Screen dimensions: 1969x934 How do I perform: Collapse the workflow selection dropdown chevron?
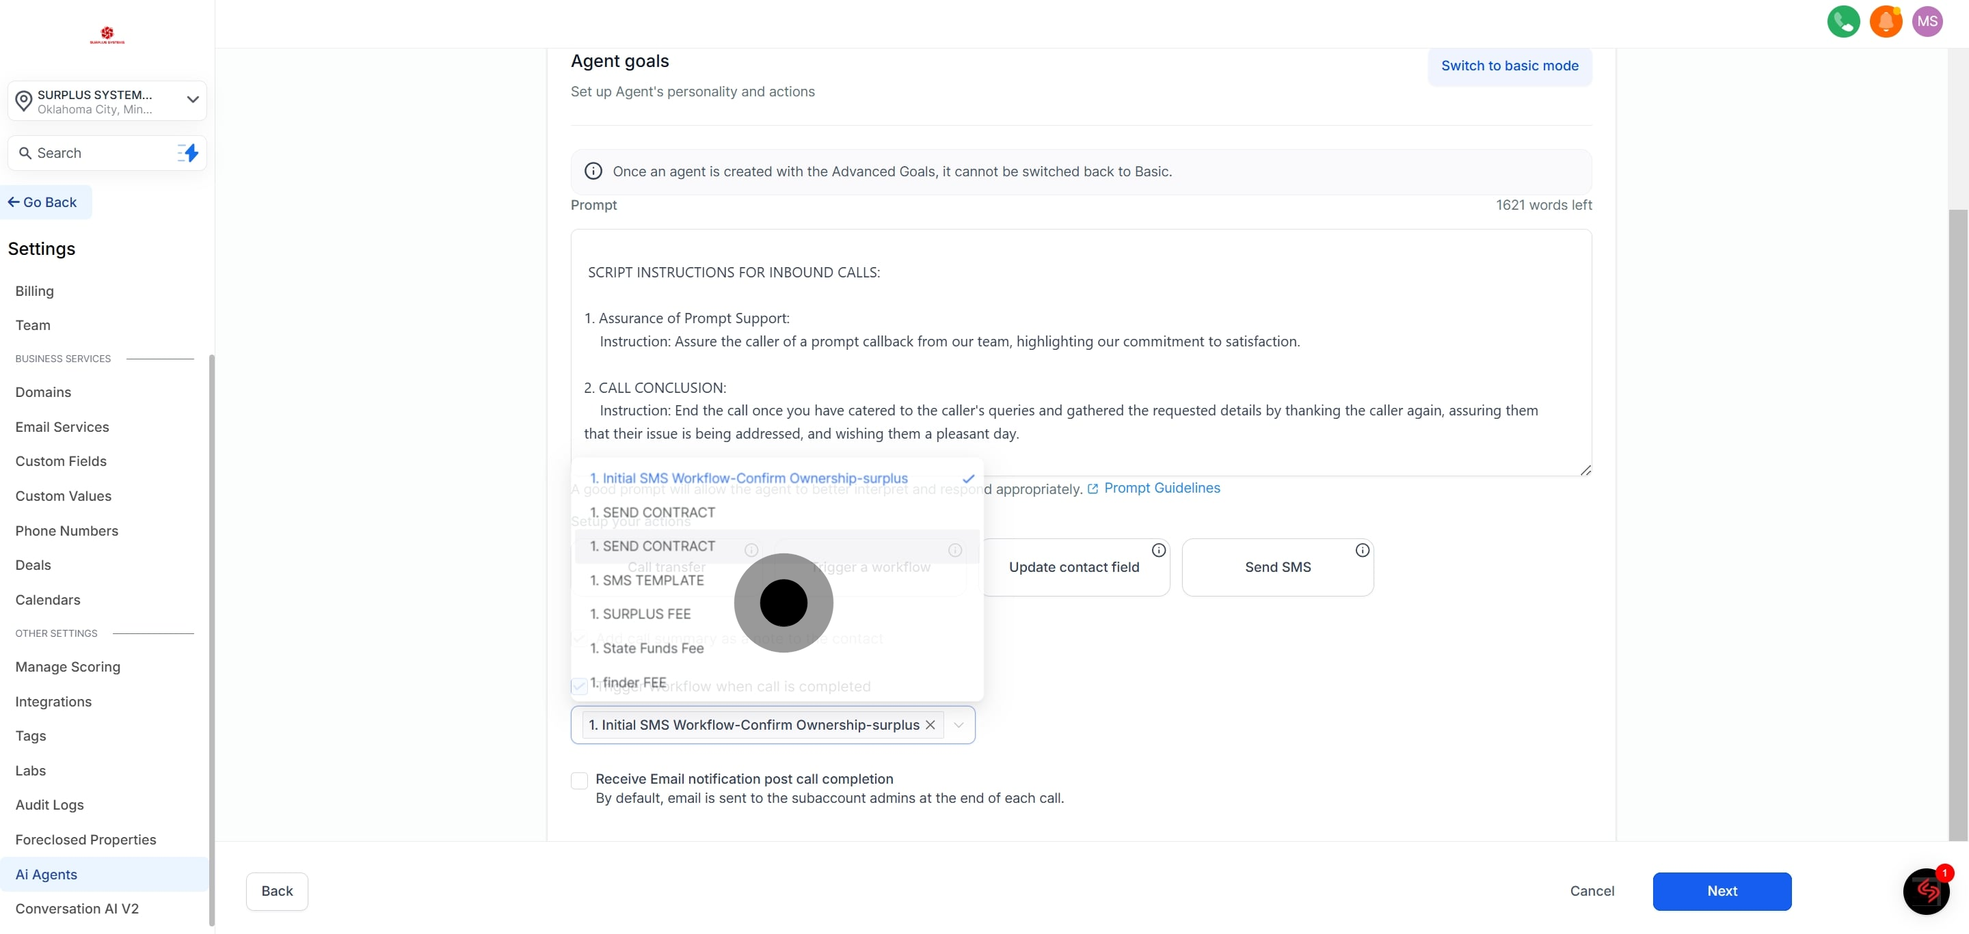coord(959,725)
